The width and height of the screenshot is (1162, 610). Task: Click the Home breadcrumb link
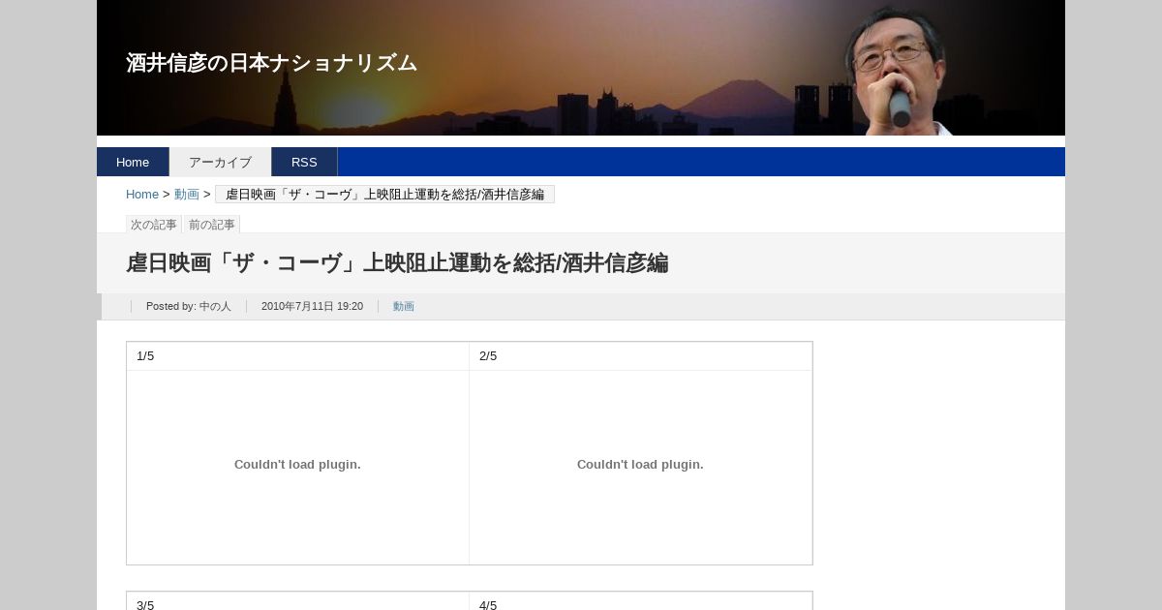click(x=142, y=195)
